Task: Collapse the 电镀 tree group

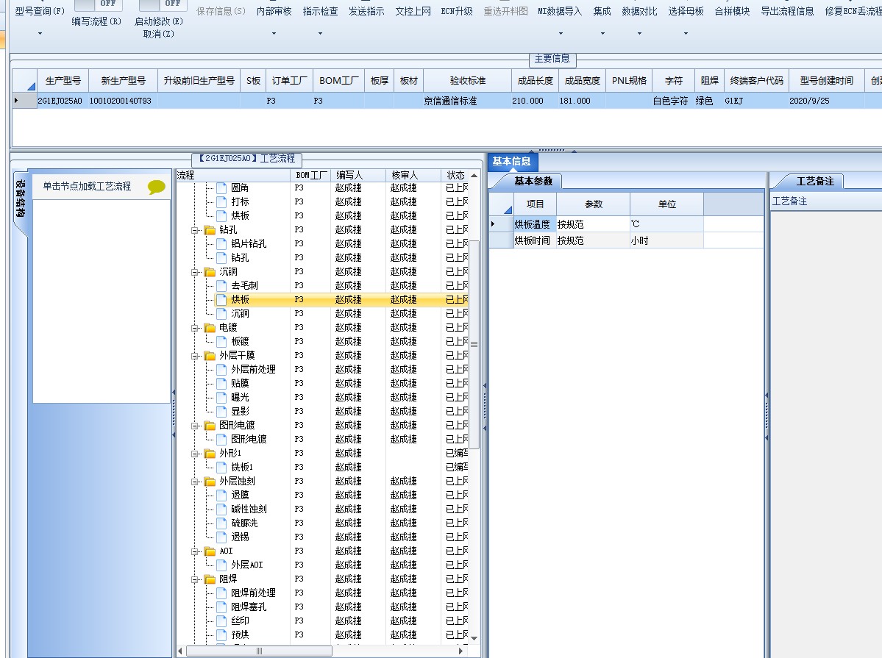Action: coord(195,328)
